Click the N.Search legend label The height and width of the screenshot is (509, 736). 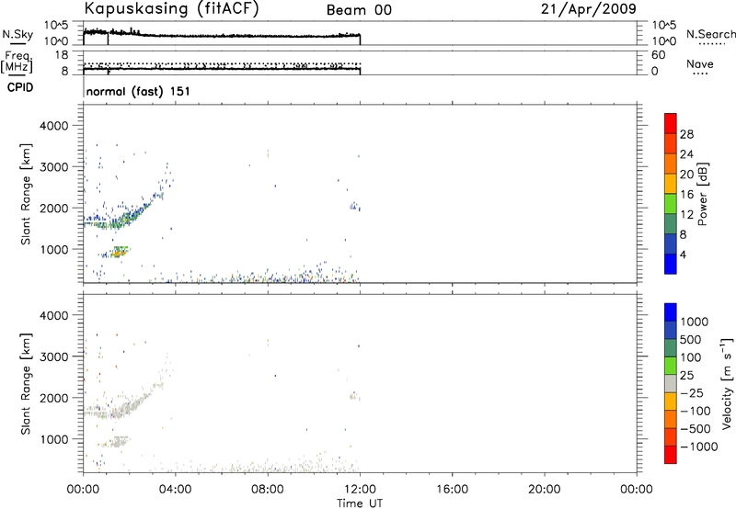click(x=711, y=34)
